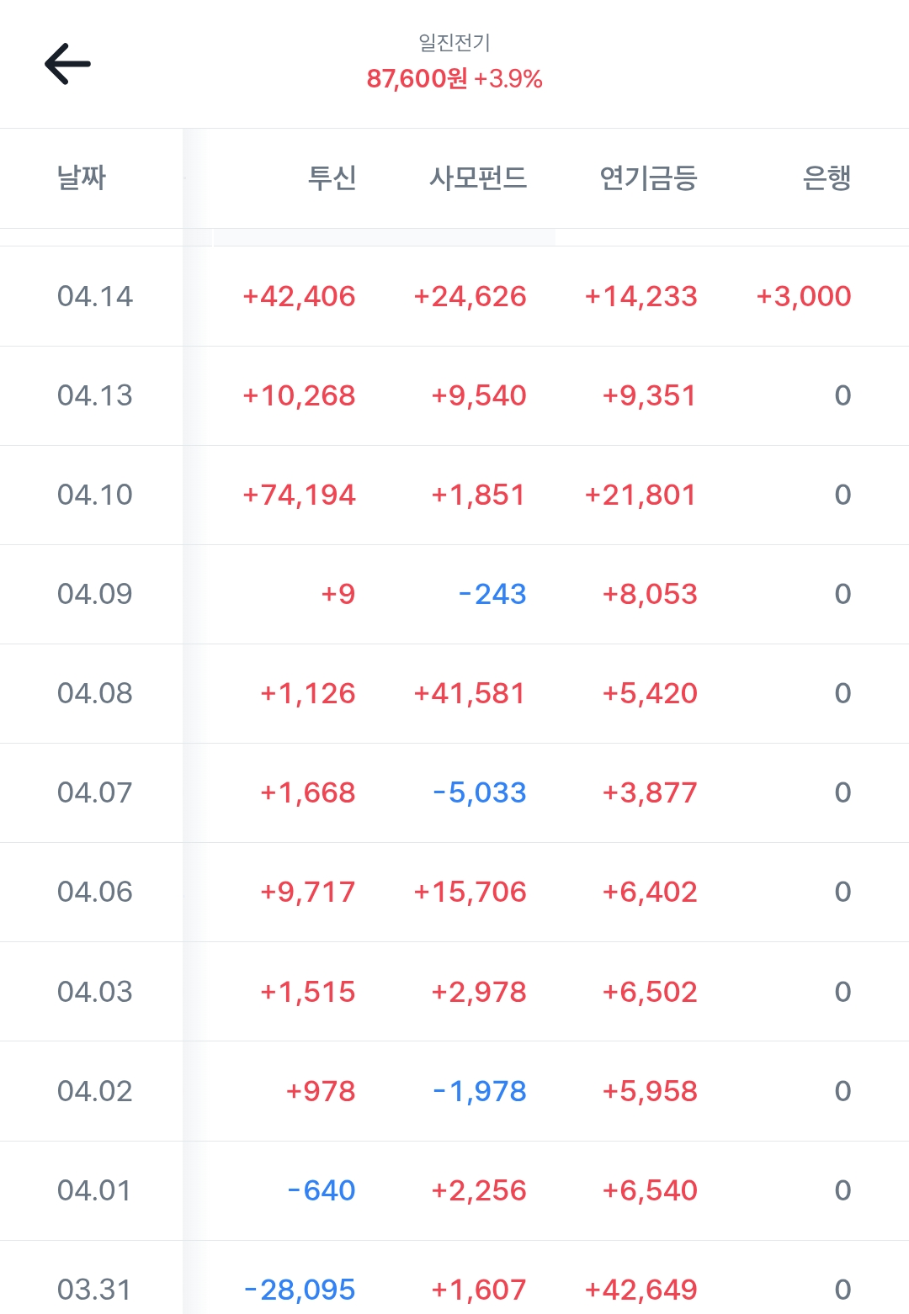Image resolution: width=909 pixels, height=1314 pixels.
Task: Select the 투신 column header
Action: (x=332, y=177)
